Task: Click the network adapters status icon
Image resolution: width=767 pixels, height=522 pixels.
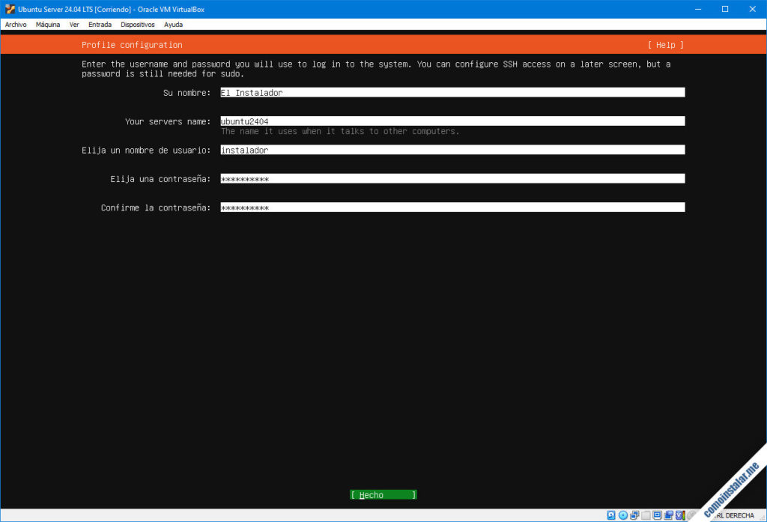Action: (x=634, y=515)
